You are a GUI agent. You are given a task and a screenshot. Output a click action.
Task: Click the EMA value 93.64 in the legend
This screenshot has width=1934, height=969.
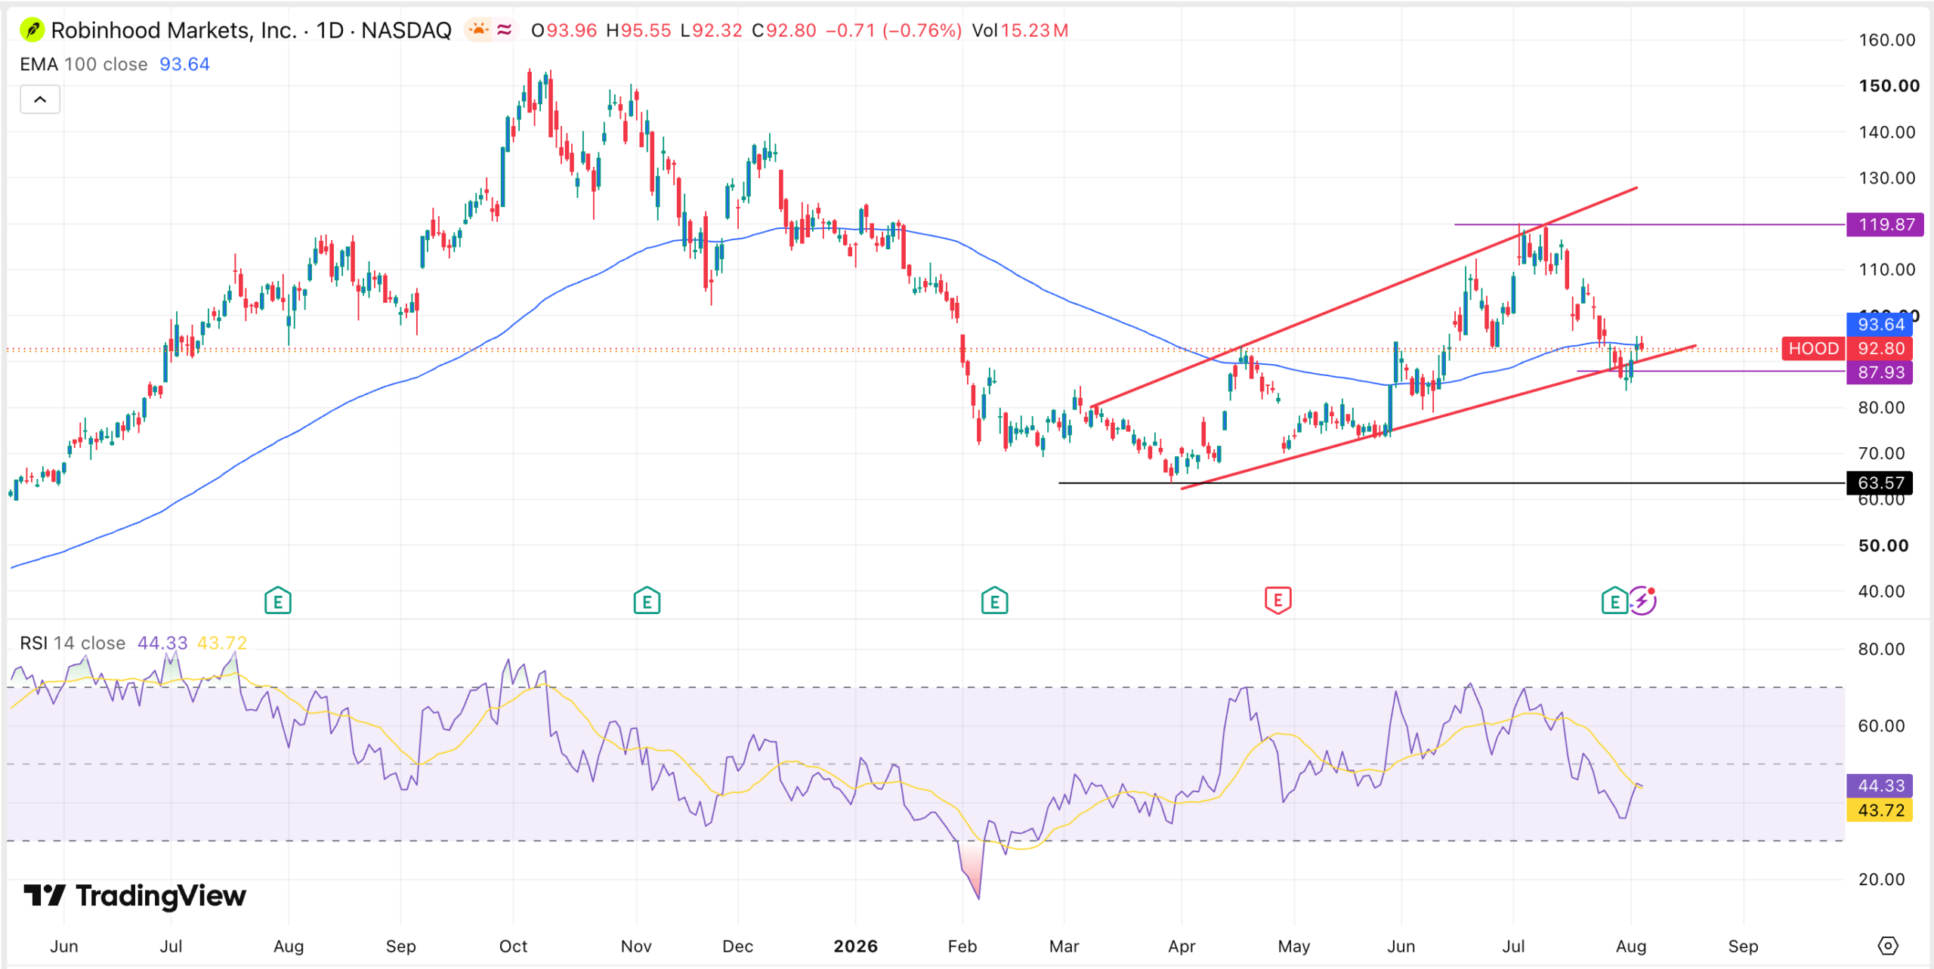click(x=184, y=64)
